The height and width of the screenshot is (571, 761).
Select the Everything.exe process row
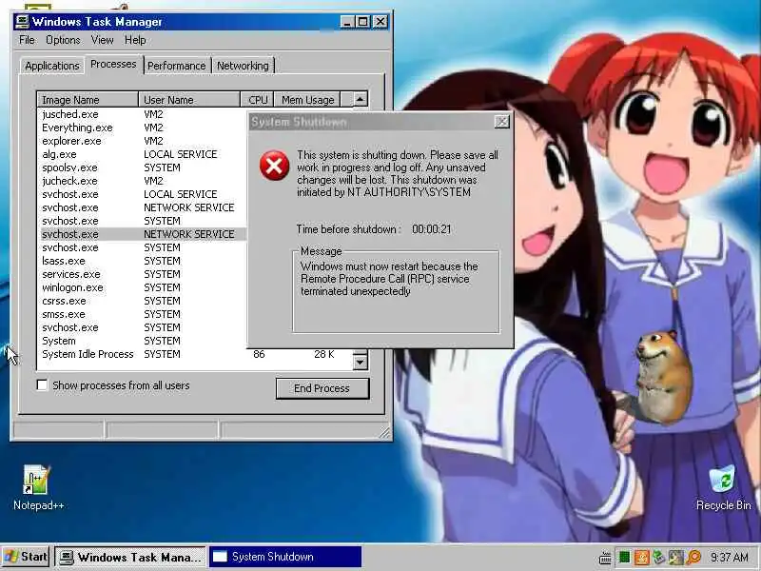tap(144, 128)
